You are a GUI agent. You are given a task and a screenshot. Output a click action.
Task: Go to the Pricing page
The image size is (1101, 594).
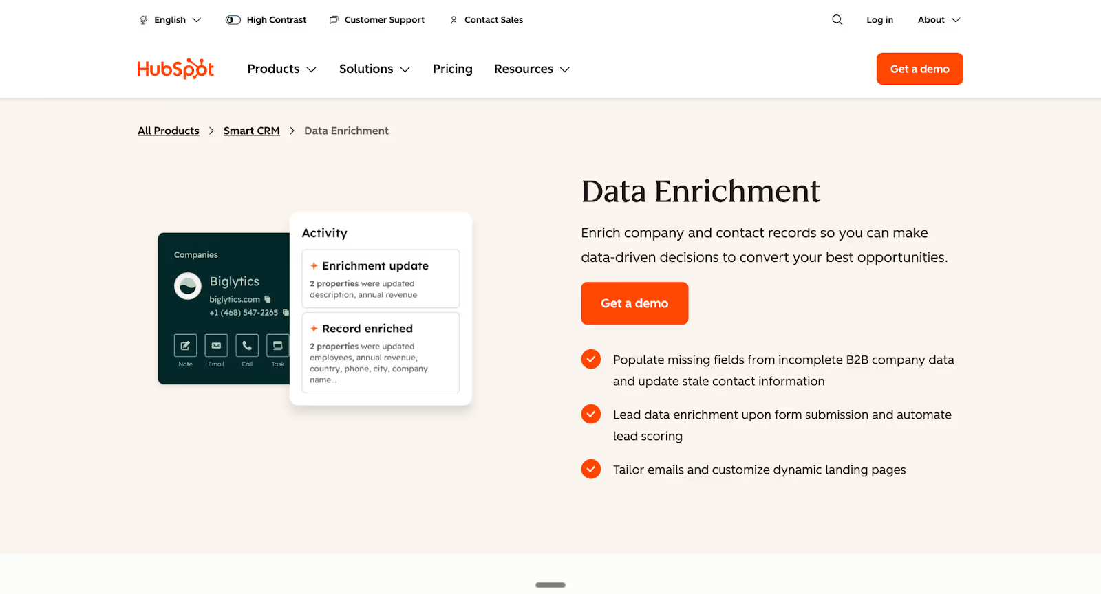453,69
